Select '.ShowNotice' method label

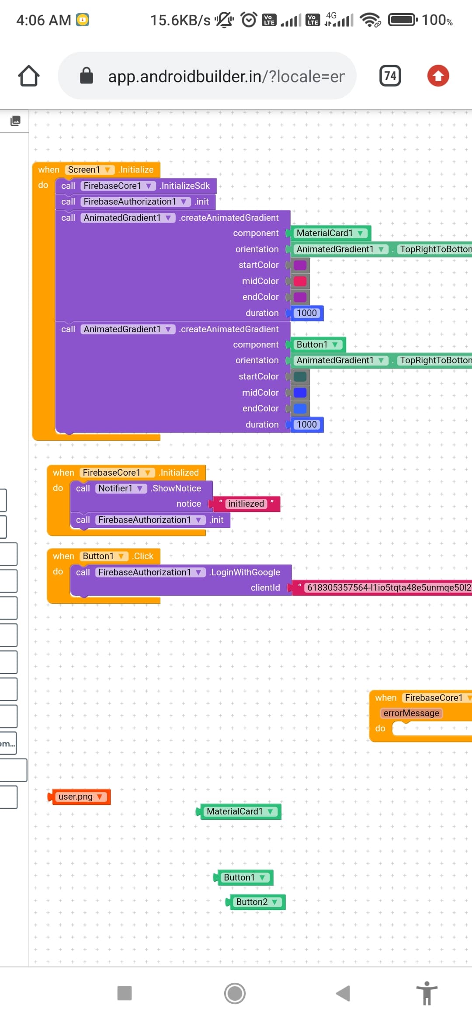[176, 488]
